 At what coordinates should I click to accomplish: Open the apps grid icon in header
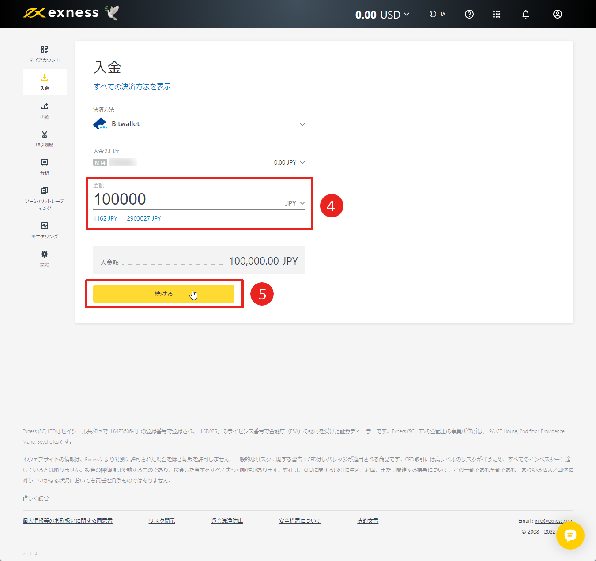click(x=497, y=14)
